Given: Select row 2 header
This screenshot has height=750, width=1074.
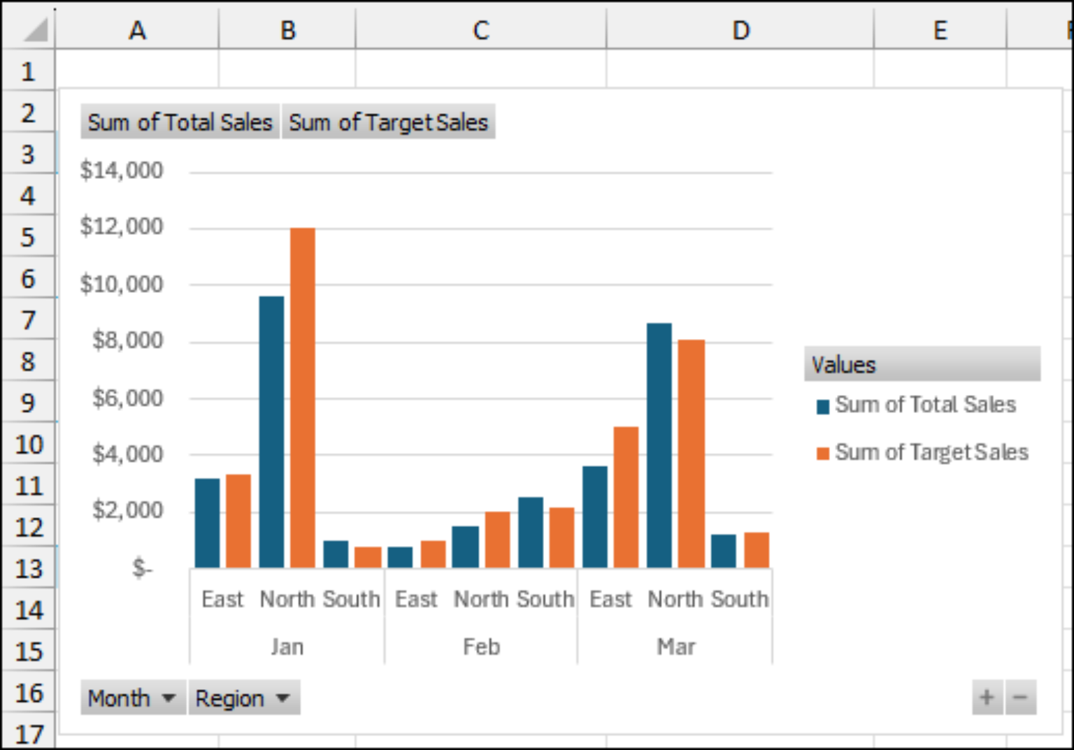Looking at the screenshot, I should [28, 112].
